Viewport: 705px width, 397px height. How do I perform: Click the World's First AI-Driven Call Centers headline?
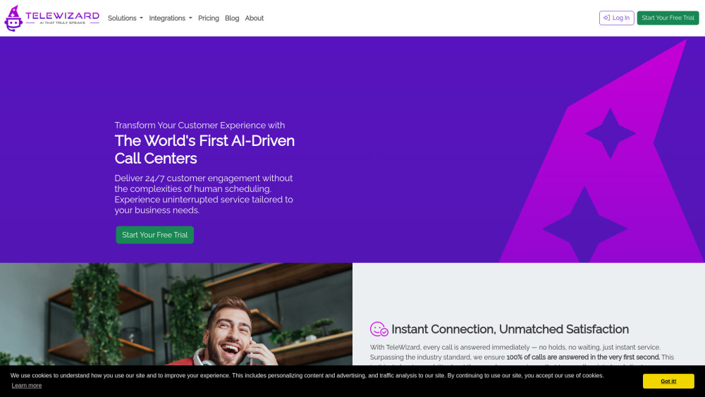pos(204,149)
